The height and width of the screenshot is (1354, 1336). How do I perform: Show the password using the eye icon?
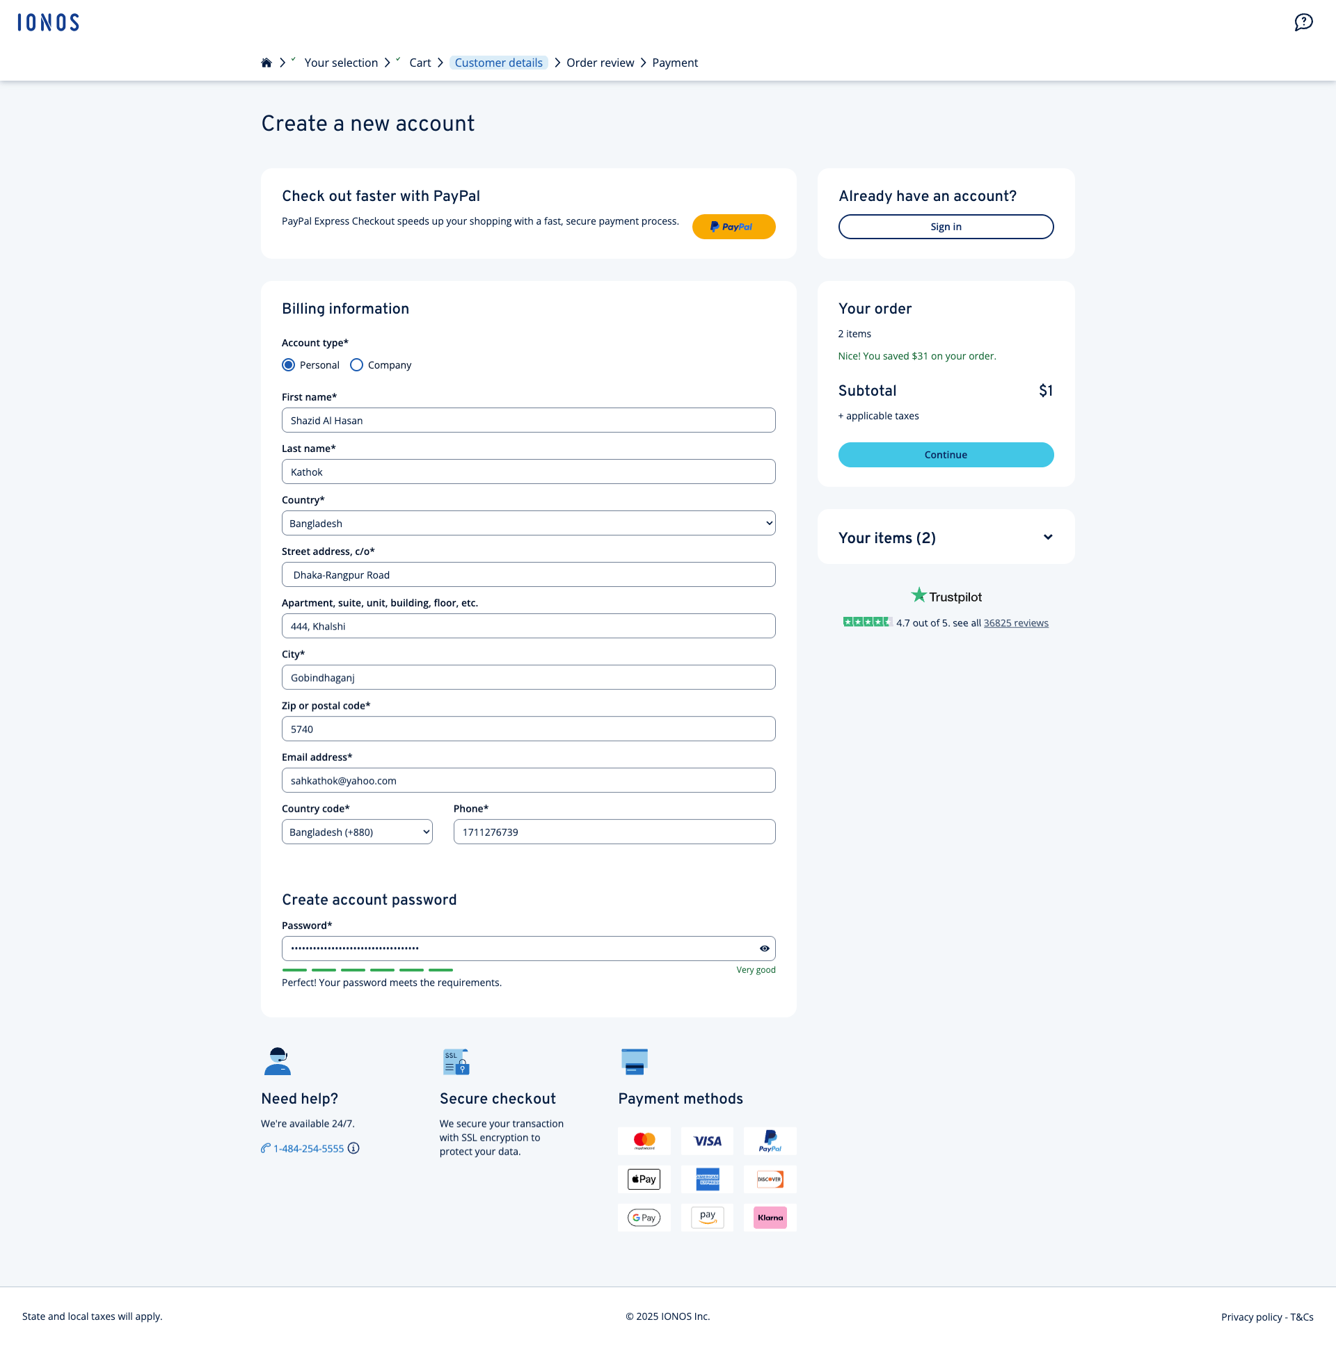pyautogui.click(x=764, y=949)
